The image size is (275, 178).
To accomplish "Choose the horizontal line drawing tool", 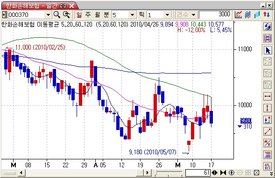I will (x=268, y=96).
